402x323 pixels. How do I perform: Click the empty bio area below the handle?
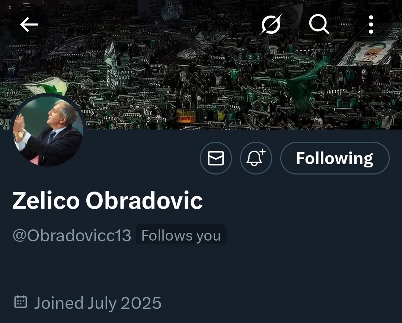(201, 268)
